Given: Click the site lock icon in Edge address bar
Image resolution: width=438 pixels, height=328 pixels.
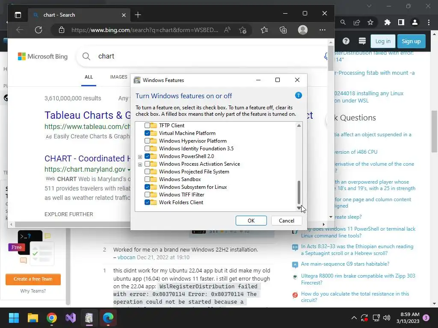Looking at the screenshot, I should point(62,30).
